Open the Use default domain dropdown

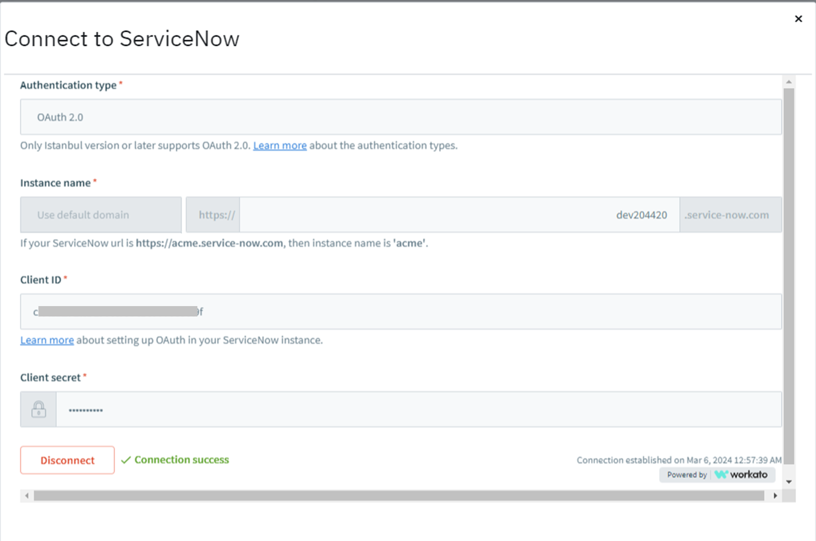(x=101, y=215)
